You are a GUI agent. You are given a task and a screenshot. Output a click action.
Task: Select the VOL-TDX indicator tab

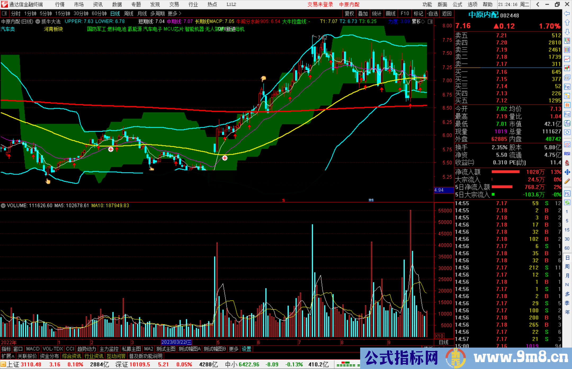pyautogui.click(x=53, y=349)
